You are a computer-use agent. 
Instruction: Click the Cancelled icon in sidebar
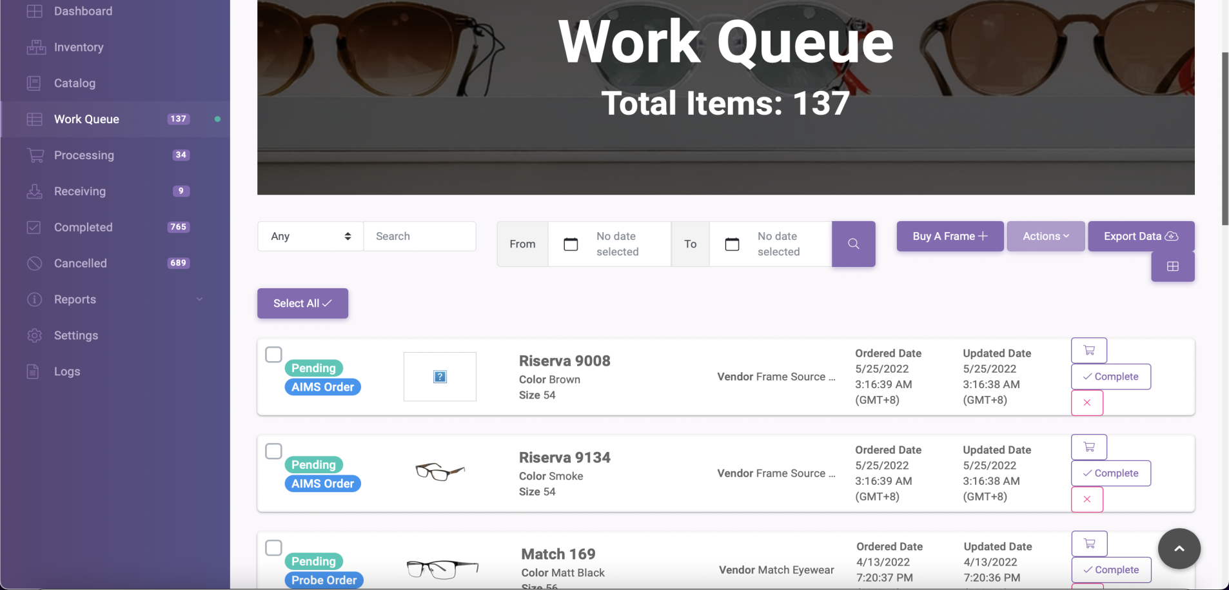[34, 263]
